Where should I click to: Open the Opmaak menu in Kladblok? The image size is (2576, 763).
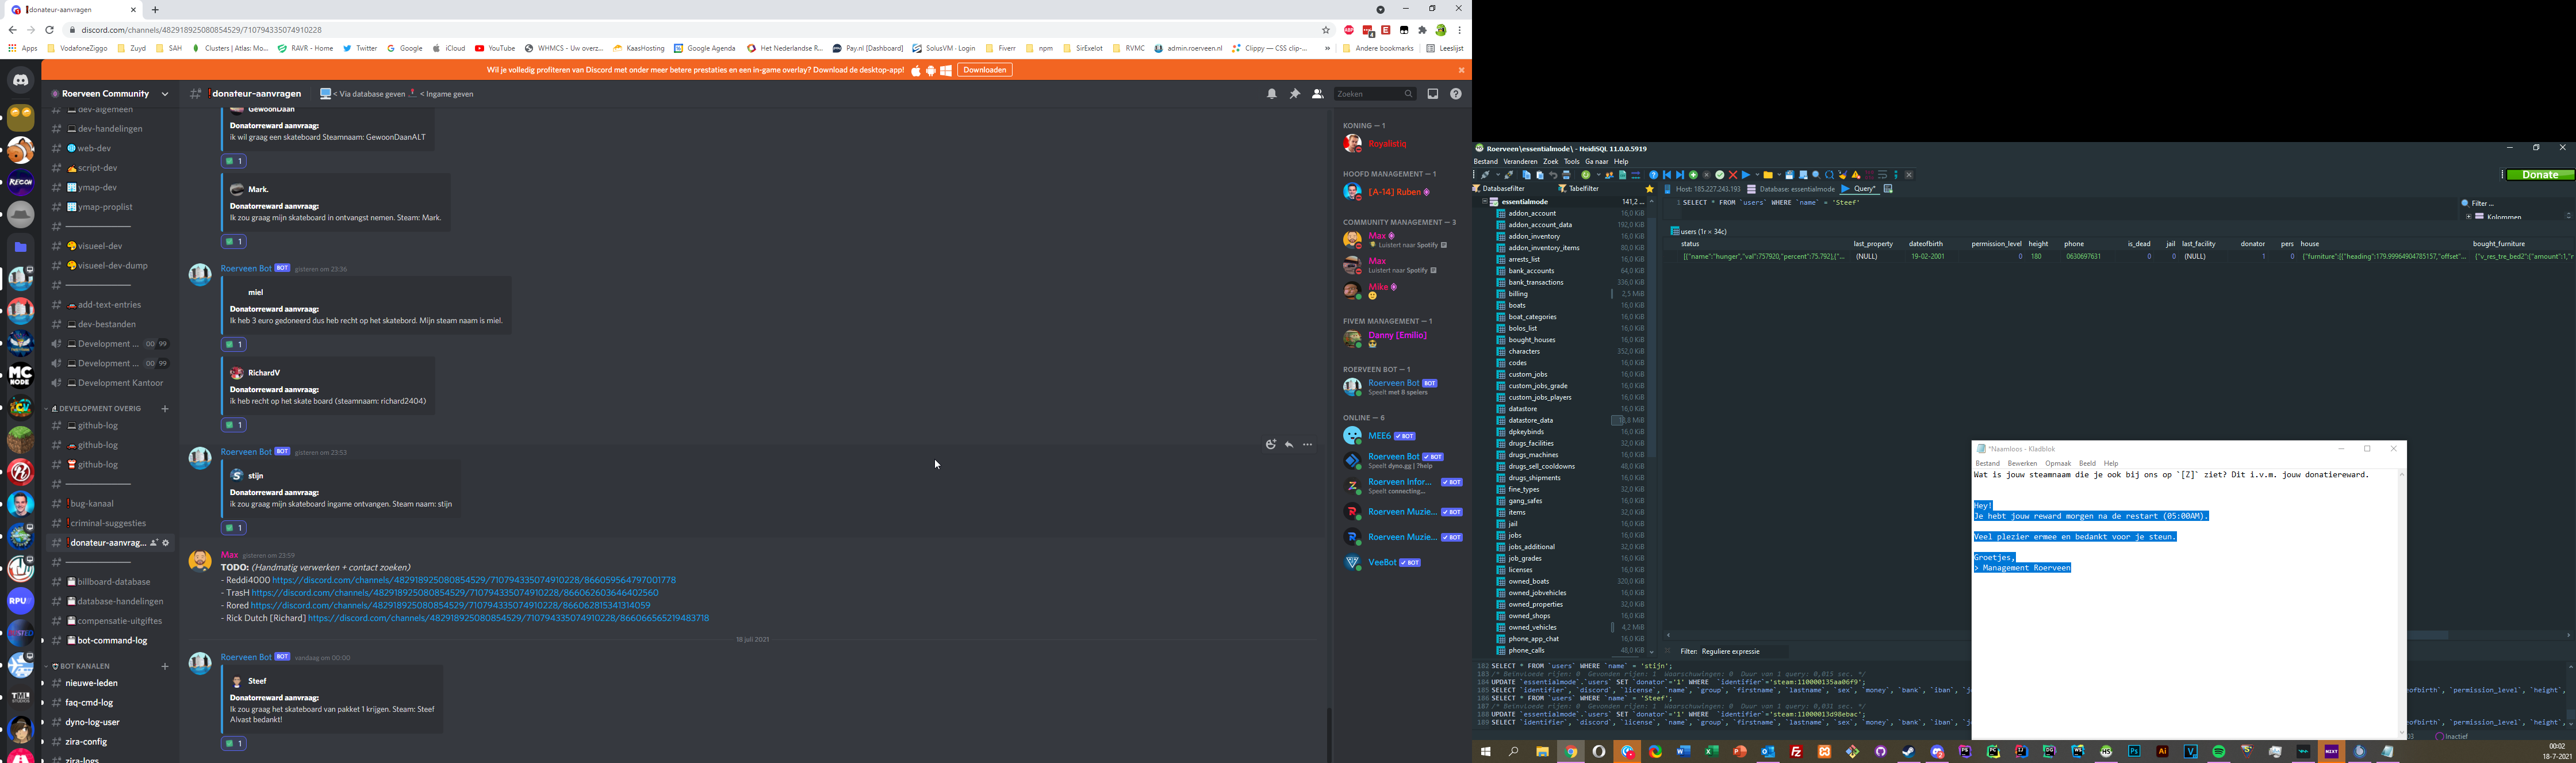[x=2057, y=464]
